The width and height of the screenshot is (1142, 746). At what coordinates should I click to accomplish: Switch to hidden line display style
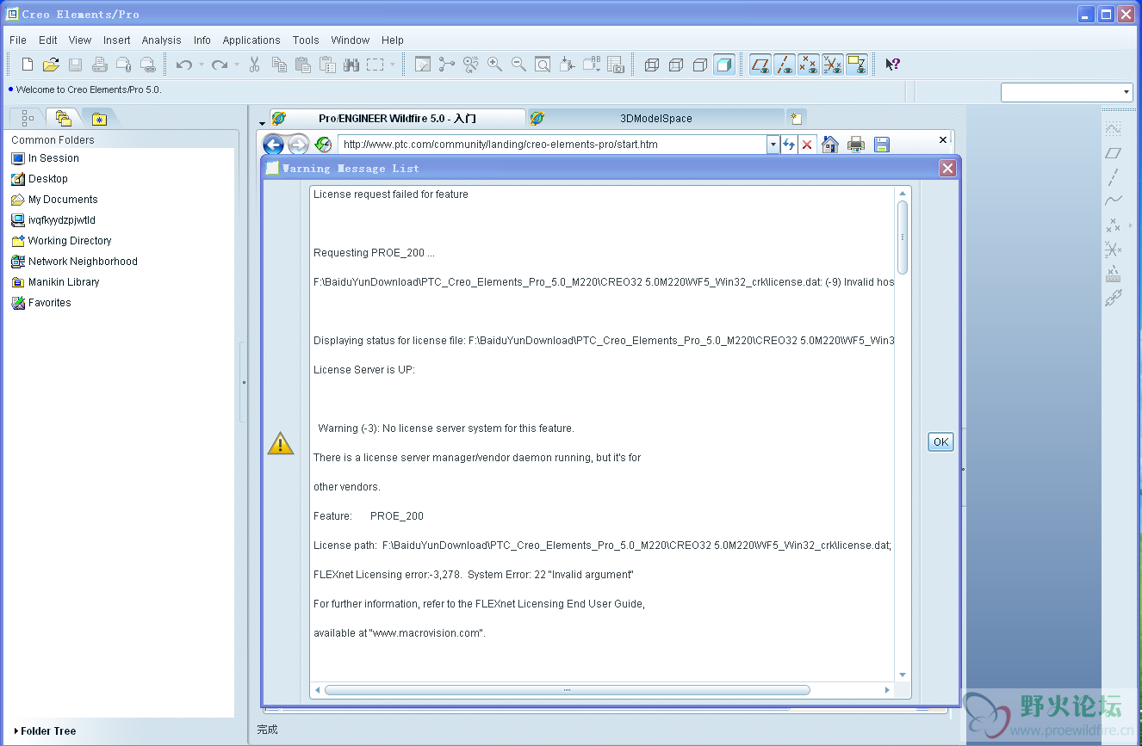click(676, 65)
